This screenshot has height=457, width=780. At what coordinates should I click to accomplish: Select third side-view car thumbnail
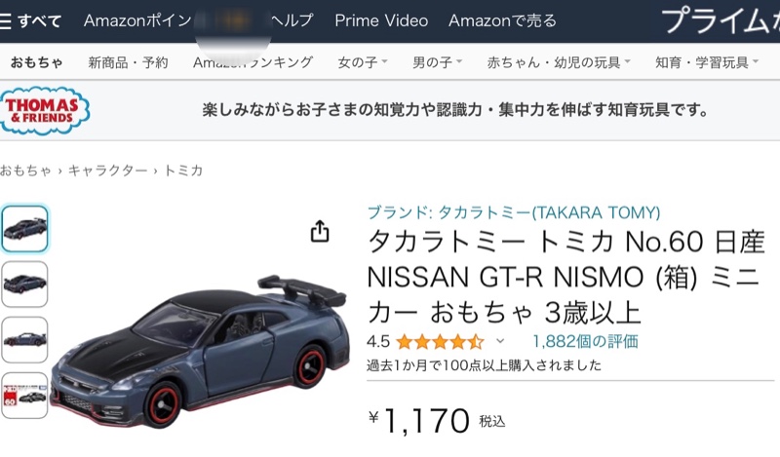(x=24, y=340)
